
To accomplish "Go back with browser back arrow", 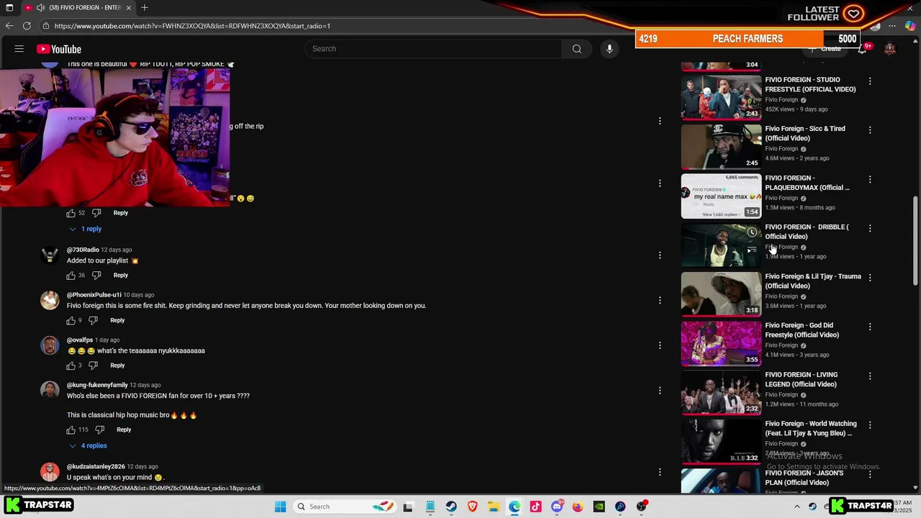I will click(9, 26).
